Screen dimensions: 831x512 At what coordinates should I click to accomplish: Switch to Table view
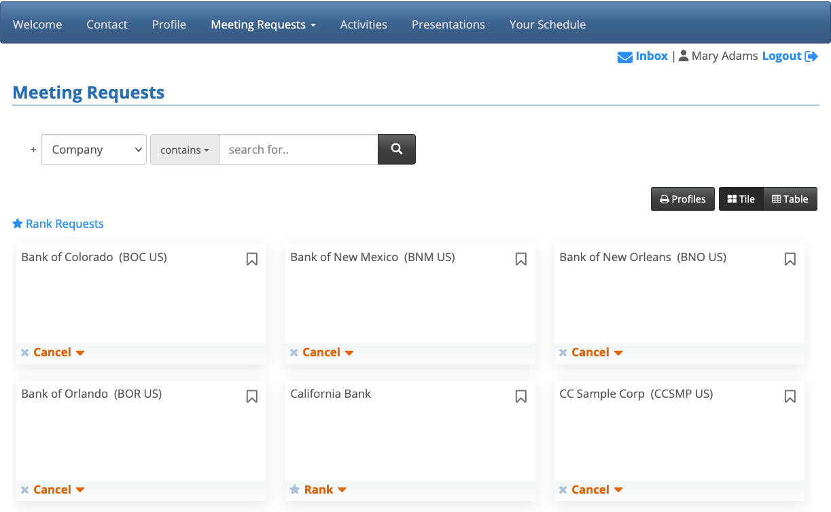pyautogui.click(x=790, y=199)
